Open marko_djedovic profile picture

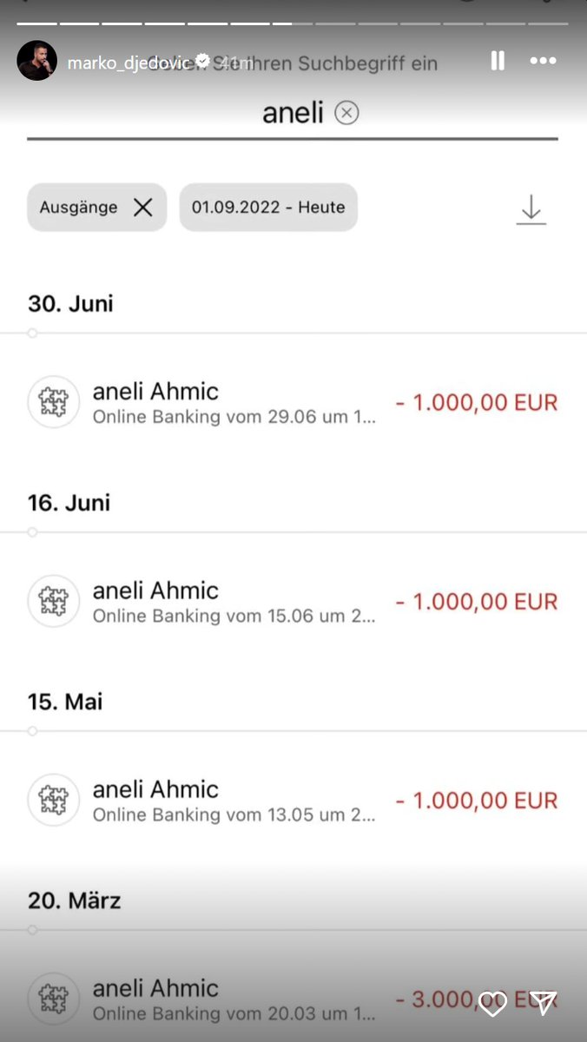point(36,61)
